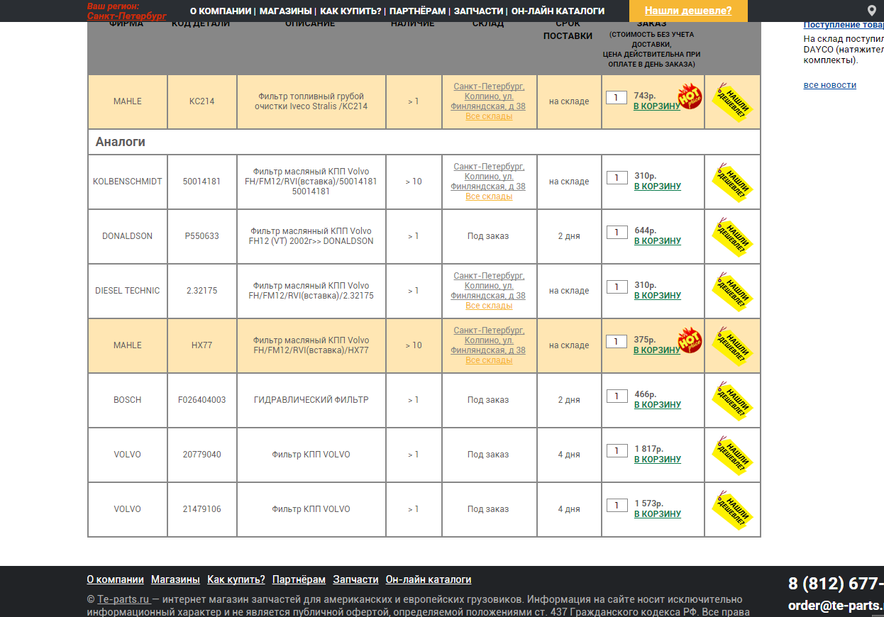Show 'Все склады' for DIESEL TECHNIC 2.32175
The width and height of the screenshot is (884, 617).
coord(489,306)
